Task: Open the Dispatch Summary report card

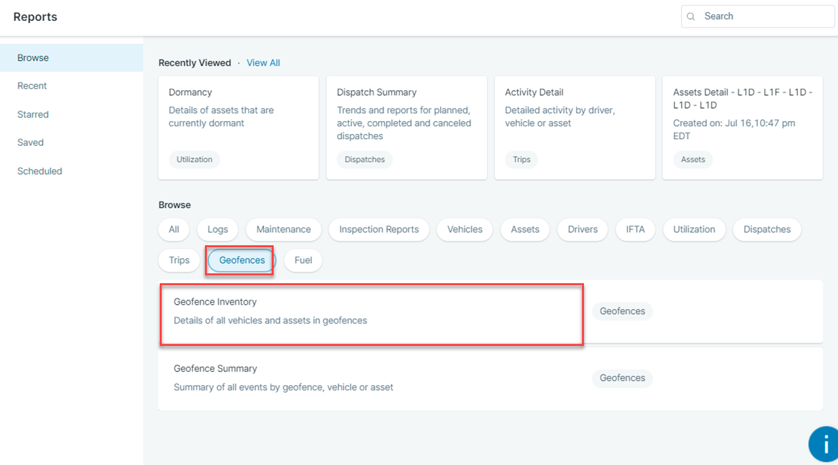Action: (407, 128)
